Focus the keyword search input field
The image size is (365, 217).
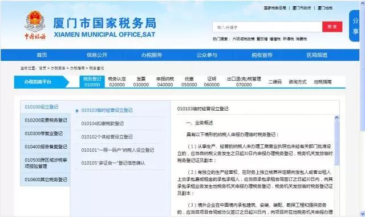coord(267,27)
